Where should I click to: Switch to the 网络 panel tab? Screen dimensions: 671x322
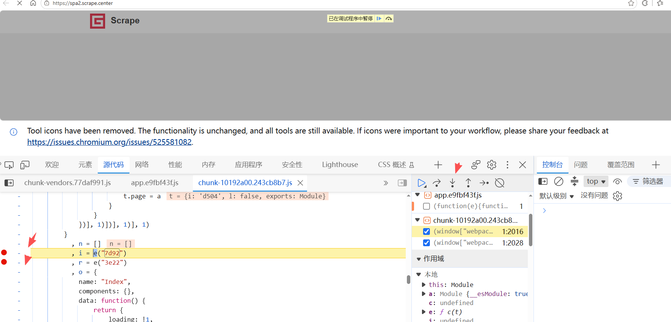(x=142, y=165)
